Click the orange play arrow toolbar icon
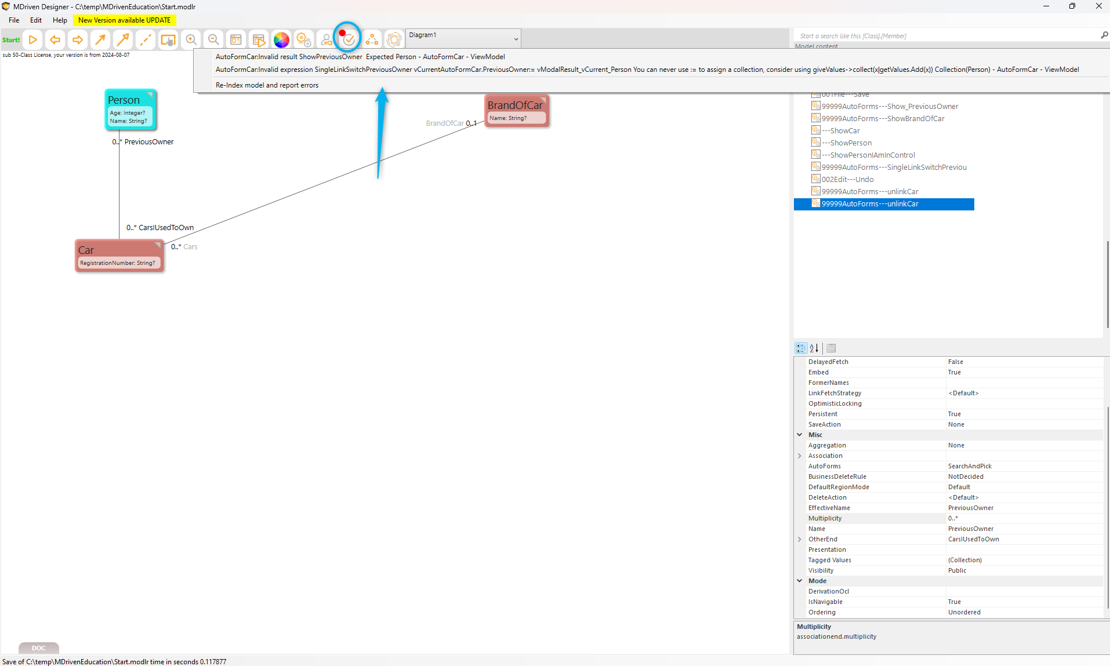This screenshot has width=1110, height=666. [x=33, y=40]
